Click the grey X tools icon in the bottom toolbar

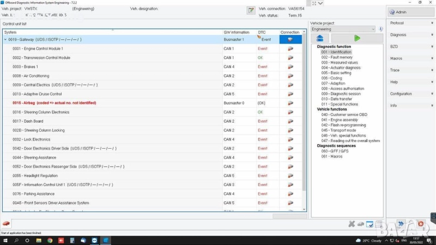tap(352, 224)
